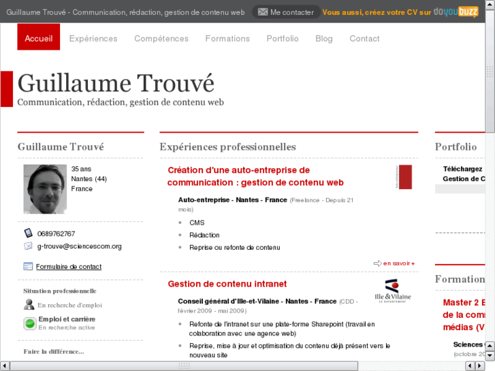This screenshot has width=495, height=371.
Task: Click the Rédaction bullet item
Action: [204, 235]
